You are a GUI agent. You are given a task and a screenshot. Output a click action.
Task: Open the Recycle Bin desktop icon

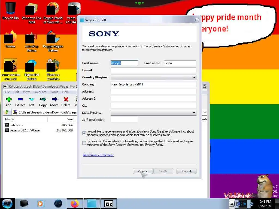point(11,11)
